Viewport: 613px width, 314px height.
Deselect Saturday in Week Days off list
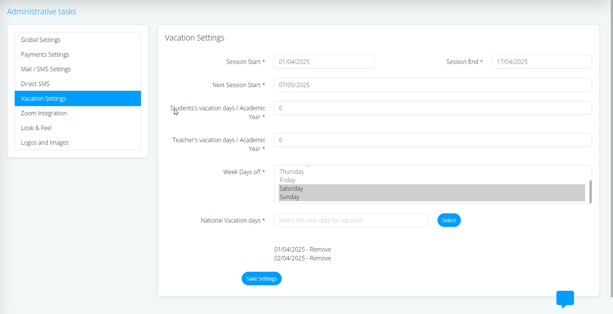(291, 188)
